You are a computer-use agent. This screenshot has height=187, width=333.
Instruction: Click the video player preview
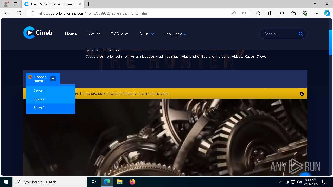coord(165,137)
